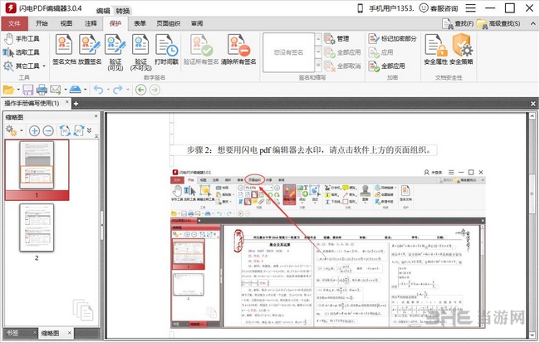Select the 手形工具 hand tool
The height and width of the screenshot is (343, 540).
tap(22, 38)
